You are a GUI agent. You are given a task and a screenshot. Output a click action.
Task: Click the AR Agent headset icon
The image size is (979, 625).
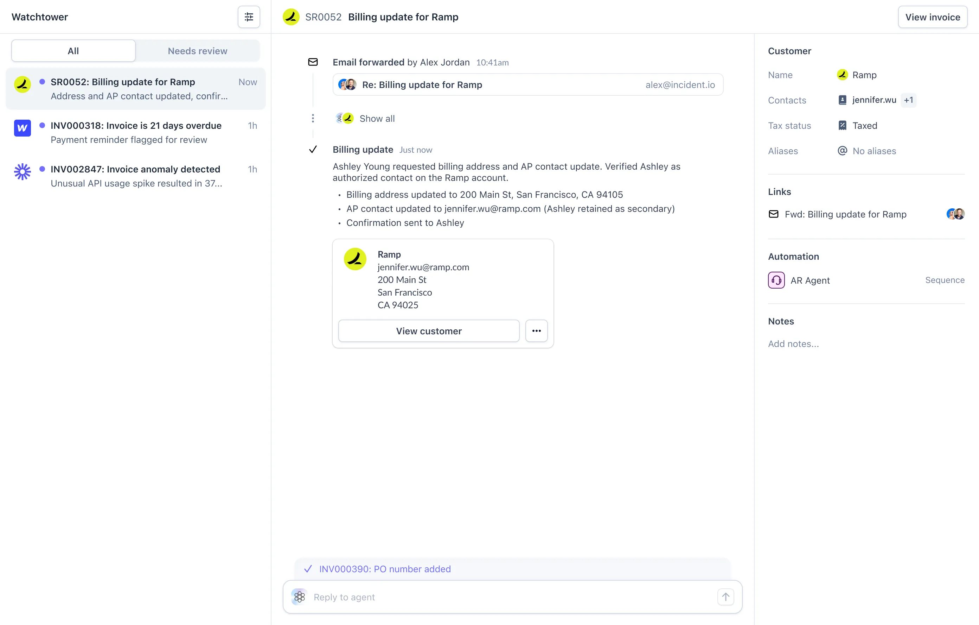[776, 280]
